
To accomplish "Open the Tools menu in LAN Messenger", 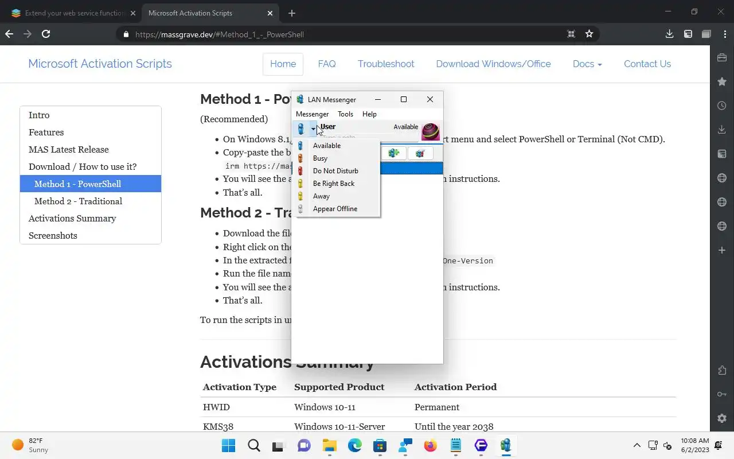I will coord(345,114).
